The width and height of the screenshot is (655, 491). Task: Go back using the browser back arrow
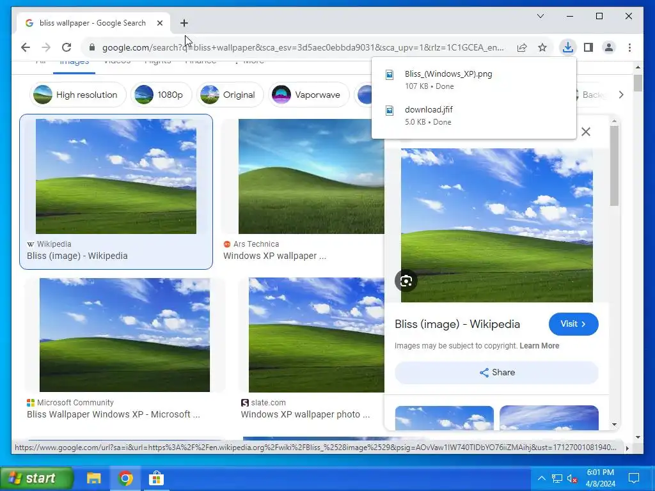click(x=26, y=47)
